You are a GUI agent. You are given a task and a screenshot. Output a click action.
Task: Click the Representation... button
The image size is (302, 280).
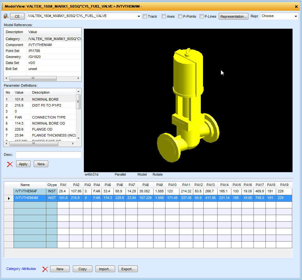click(233, 16)
